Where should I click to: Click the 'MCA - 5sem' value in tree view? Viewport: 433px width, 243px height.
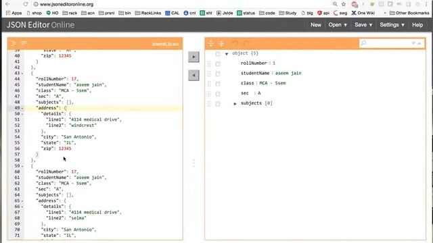click(x=273, y=83)
